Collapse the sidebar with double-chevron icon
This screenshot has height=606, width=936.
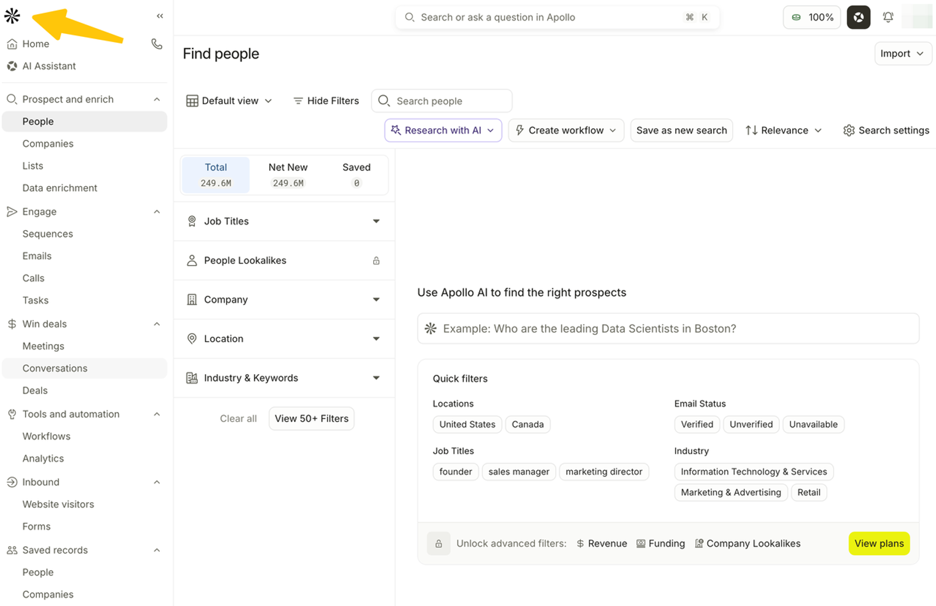pos(160,16)
